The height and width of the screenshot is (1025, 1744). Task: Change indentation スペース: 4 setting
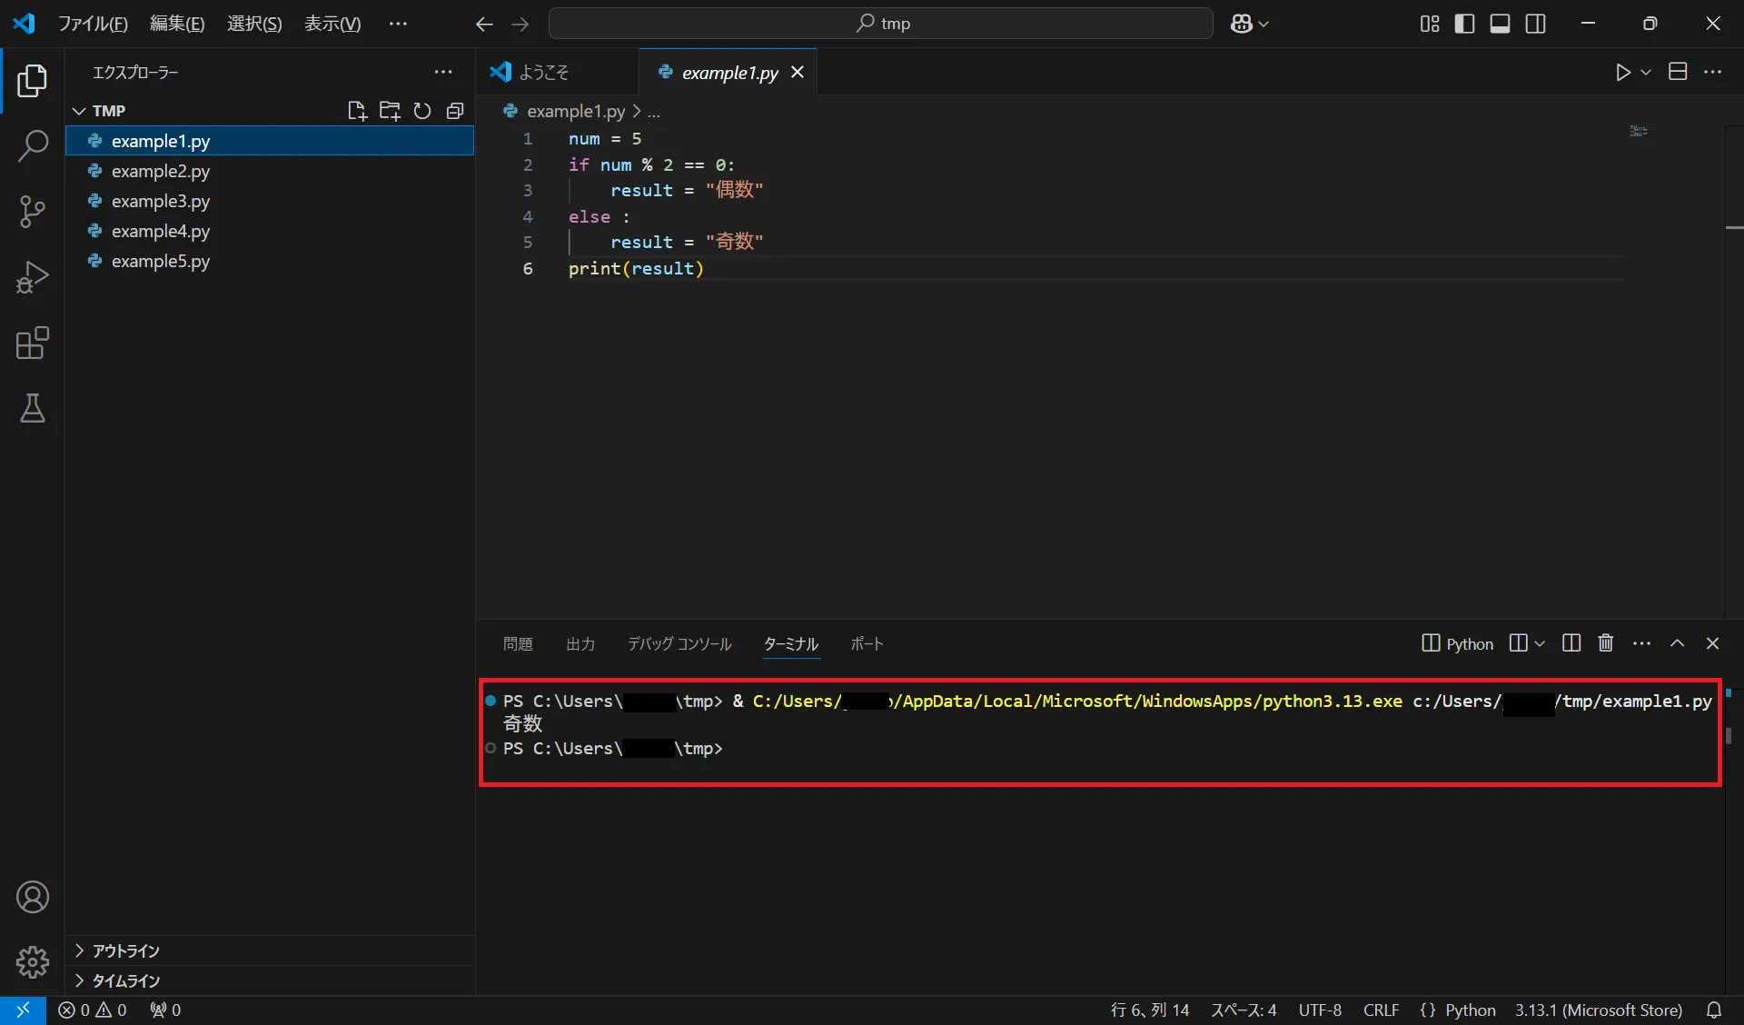coord(1244,1010)
